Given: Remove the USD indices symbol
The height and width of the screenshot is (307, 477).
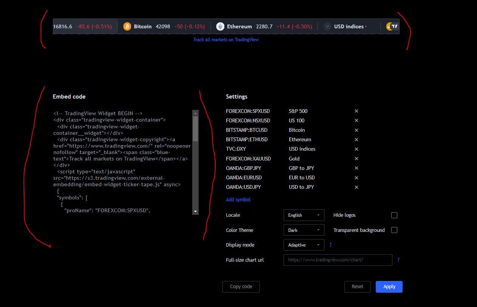Looking at the screenshot, I should coord(356,149).
